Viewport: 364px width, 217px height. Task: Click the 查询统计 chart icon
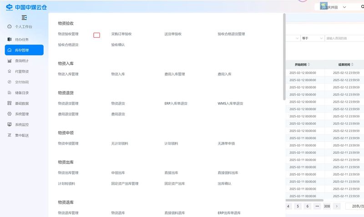point(9,61)
